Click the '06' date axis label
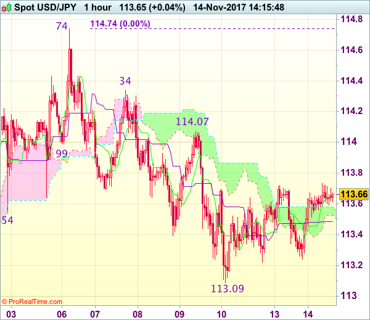The height and width of the screenshot is (320, 370). point(62,314)
